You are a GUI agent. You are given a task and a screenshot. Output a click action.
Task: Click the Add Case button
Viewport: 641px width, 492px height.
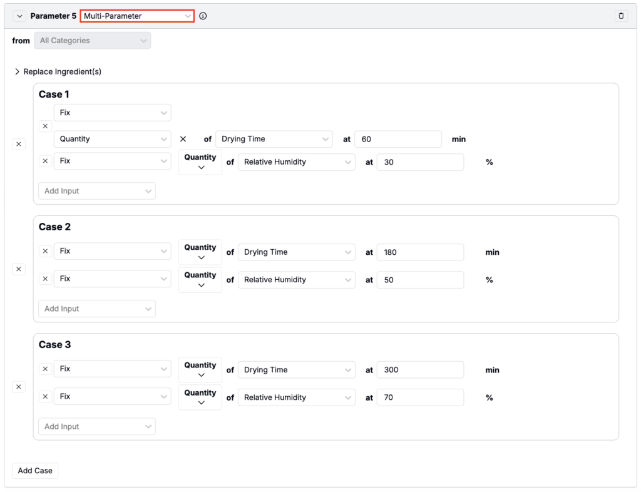35,471
